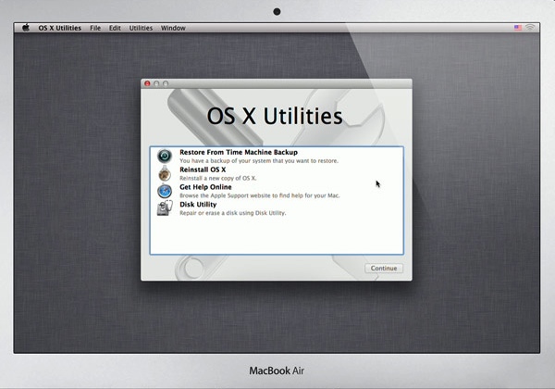
Task: Open the Utilities menu
Action: [x=141, y=28]
